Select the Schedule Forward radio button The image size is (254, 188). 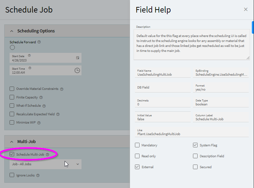click(12, 47)
